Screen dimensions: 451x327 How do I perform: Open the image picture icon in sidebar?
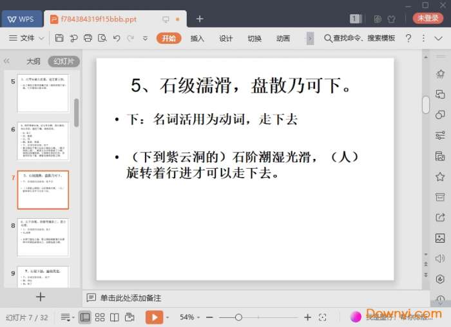pos(440,238)
